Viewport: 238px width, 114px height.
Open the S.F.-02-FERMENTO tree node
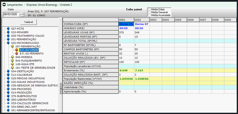tap(31, 54)
